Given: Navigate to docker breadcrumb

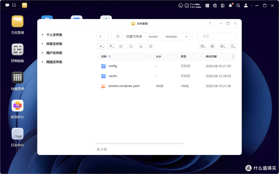Looking at the screenshot, I should (153, 37).
